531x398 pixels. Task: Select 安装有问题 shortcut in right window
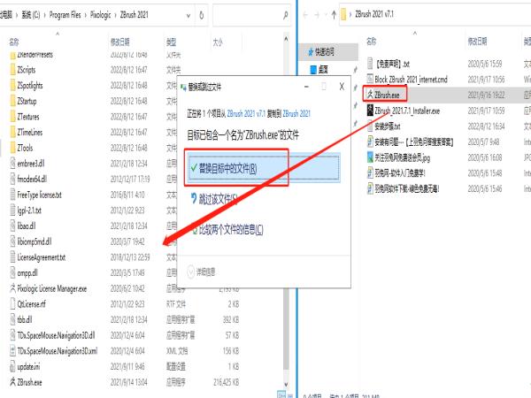point(414,142)
